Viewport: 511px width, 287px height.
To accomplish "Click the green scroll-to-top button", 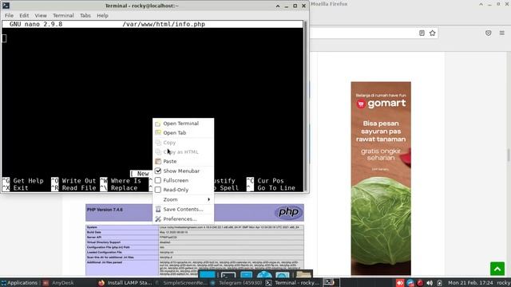I will 497,269.
